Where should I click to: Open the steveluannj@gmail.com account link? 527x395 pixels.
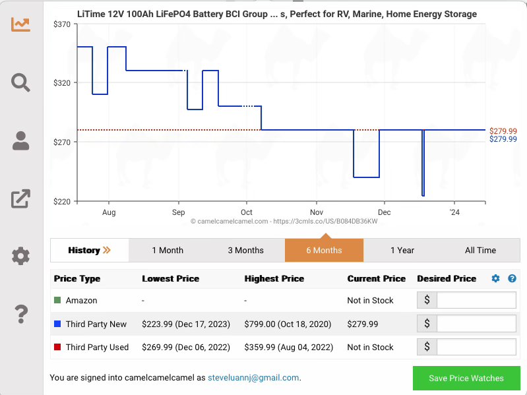[x=253, y=378]
